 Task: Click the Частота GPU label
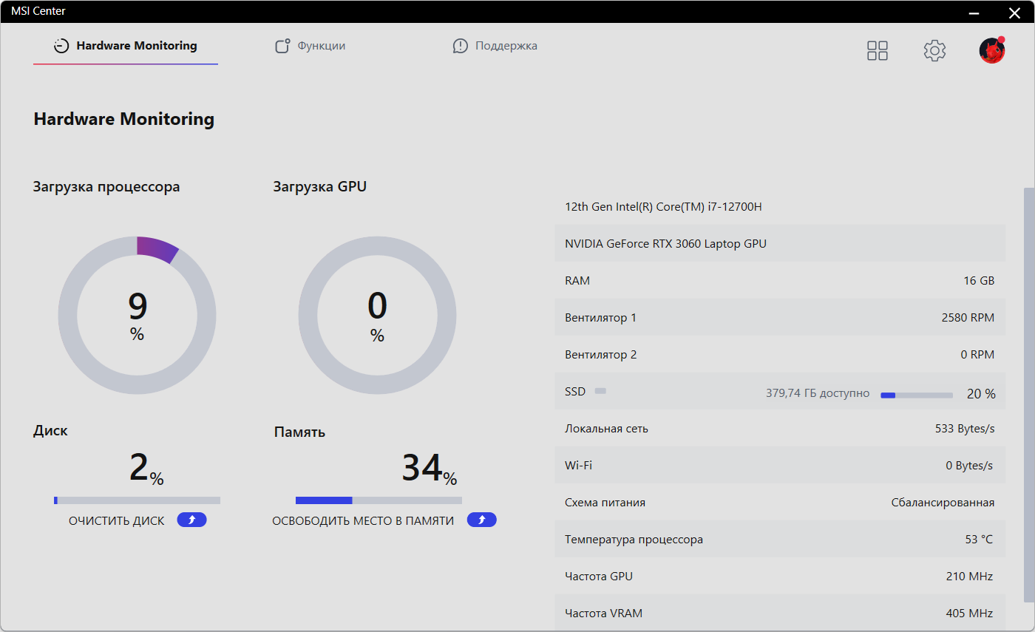599,577
